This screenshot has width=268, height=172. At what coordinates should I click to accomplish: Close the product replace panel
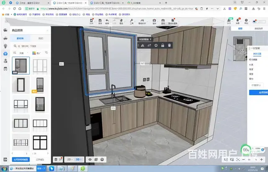tap(47, 31)
